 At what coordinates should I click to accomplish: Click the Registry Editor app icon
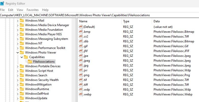click(x=2, y=4)
